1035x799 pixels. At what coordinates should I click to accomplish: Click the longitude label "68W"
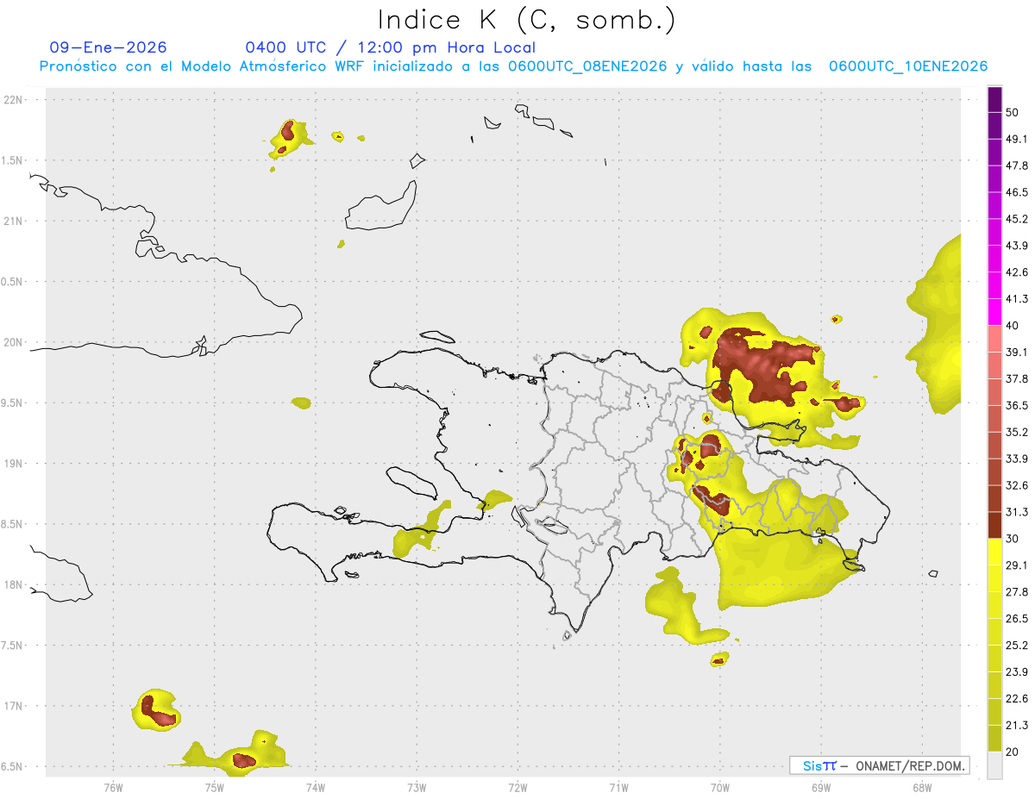921,788
